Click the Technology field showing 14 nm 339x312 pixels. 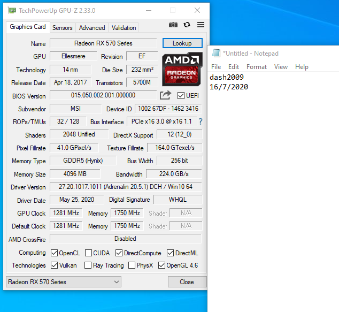coord(70,70)
